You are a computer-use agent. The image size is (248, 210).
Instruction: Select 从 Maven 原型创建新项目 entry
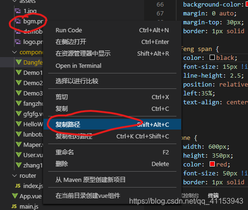112,180
